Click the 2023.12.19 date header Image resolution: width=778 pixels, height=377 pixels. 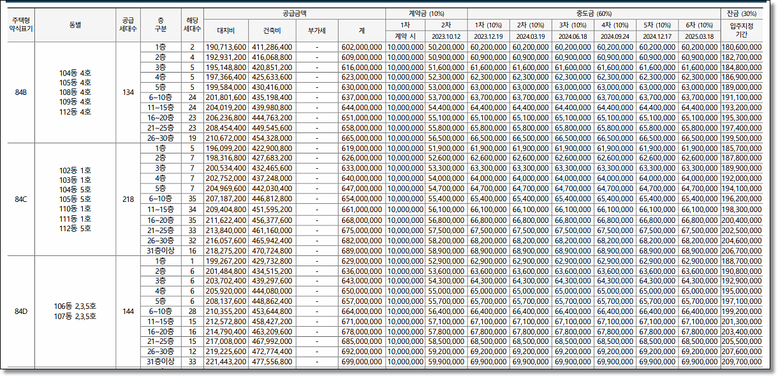488,36
